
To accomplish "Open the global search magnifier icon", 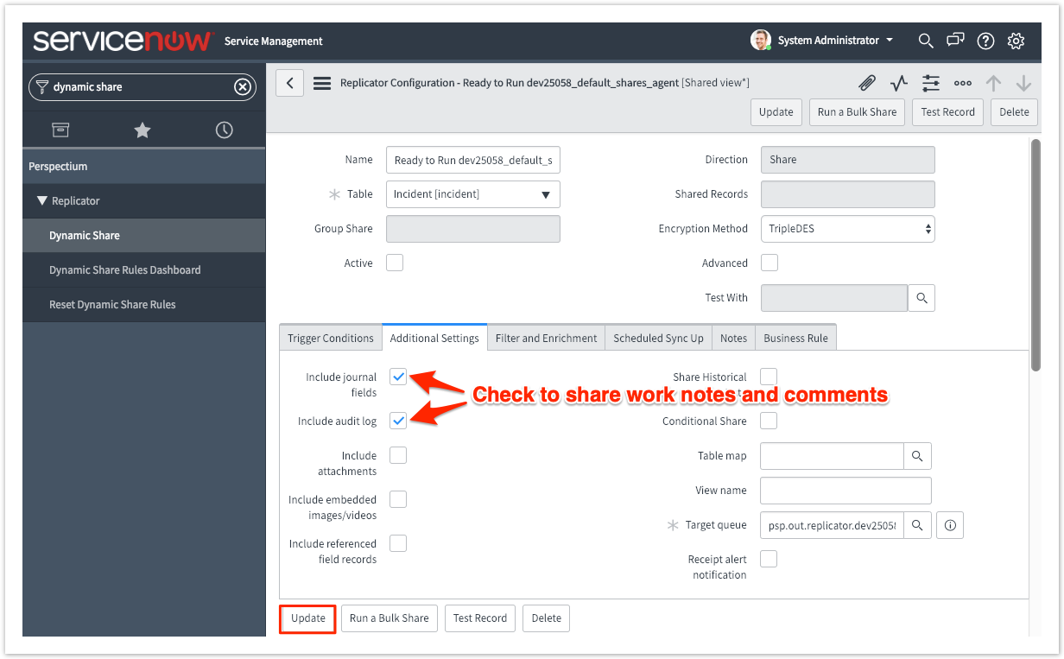I will pos(926,41).
